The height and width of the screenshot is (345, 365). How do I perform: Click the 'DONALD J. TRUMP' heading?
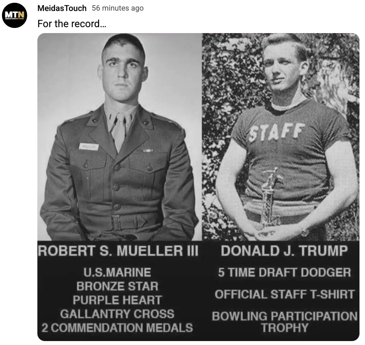(x=284, y=251)
